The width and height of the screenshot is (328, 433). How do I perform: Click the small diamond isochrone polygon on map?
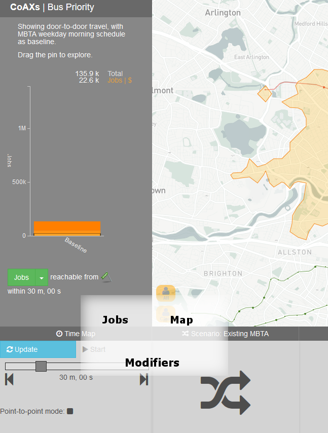[x=265, y=93]
